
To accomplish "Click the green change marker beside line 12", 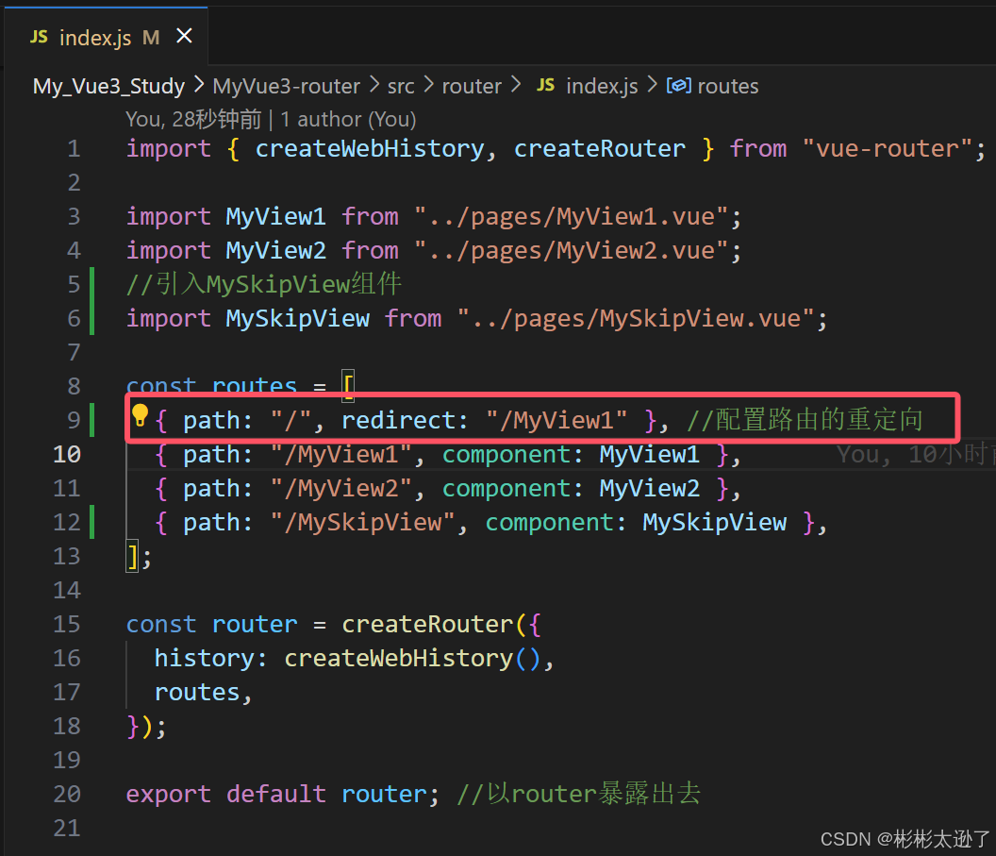I will coord(92,522).
